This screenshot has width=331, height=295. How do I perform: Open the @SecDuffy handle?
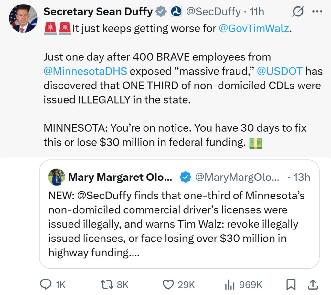pos(213,12)
